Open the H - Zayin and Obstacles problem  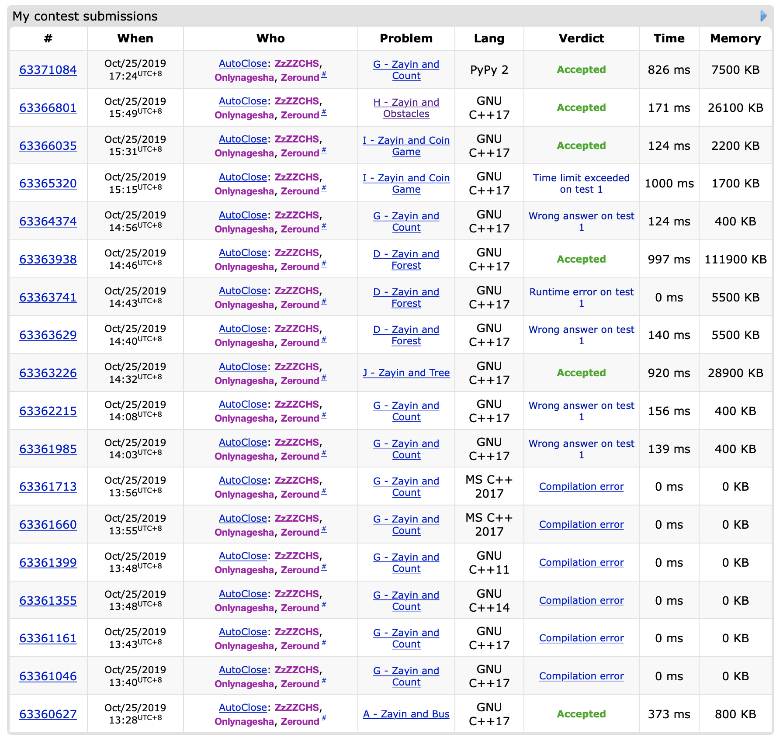[x=406, y=108]
